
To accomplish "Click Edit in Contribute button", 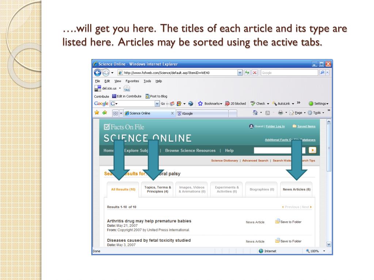I will coord(127,96).
